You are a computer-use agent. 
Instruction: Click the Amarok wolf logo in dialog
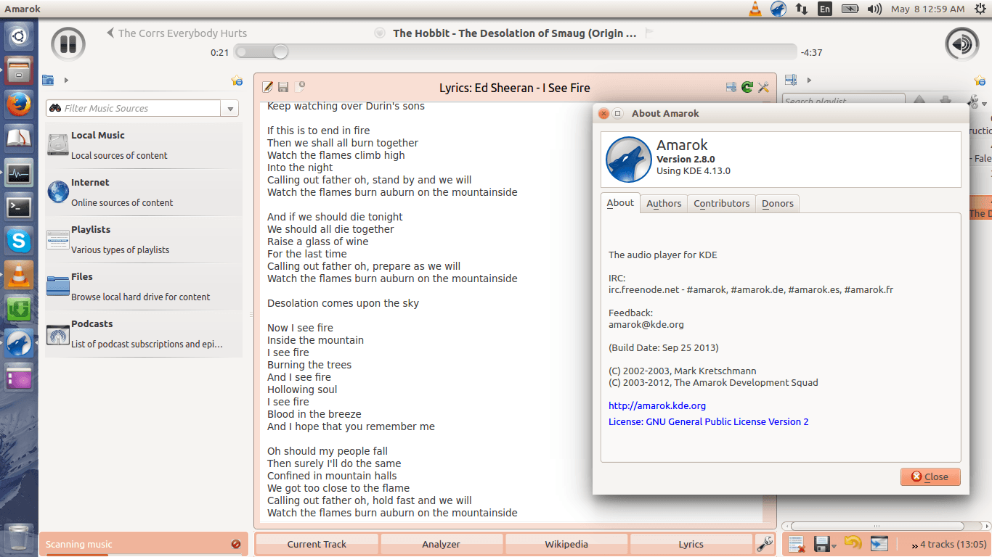[x=629, y=160]
